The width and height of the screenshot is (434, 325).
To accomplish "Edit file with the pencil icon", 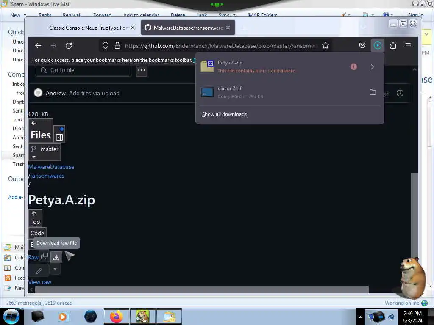I will coord(39,271).
